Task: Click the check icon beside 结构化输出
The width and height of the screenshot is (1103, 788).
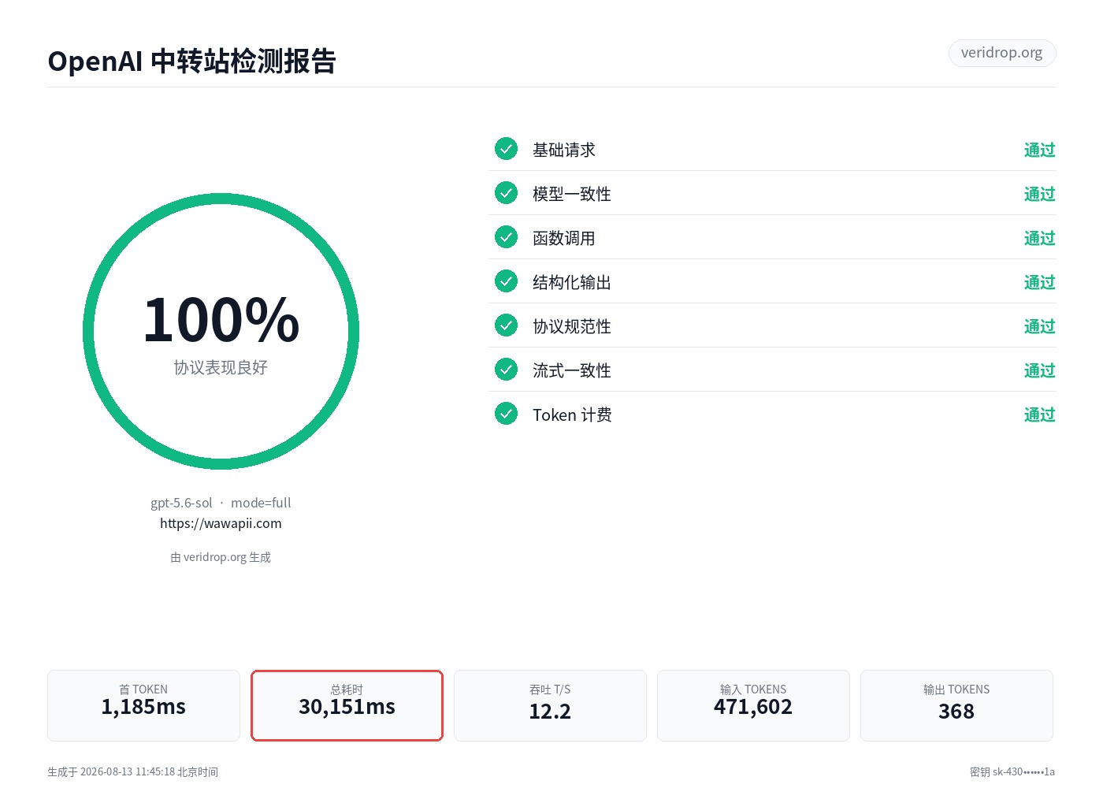Action: click(506, 281)
